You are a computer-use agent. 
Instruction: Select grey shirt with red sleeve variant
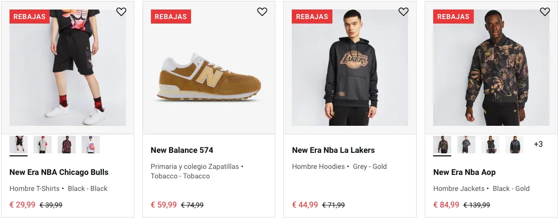[43, 145]
